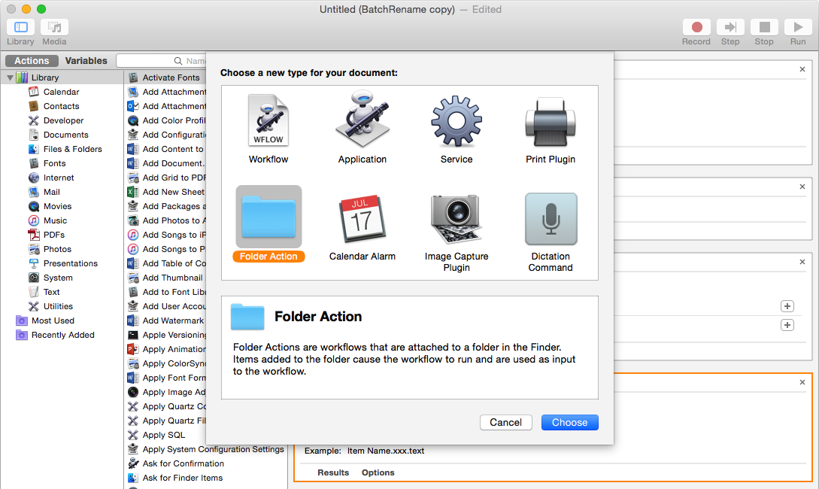Collapse the Library disclosure triangle

point(11,77)
